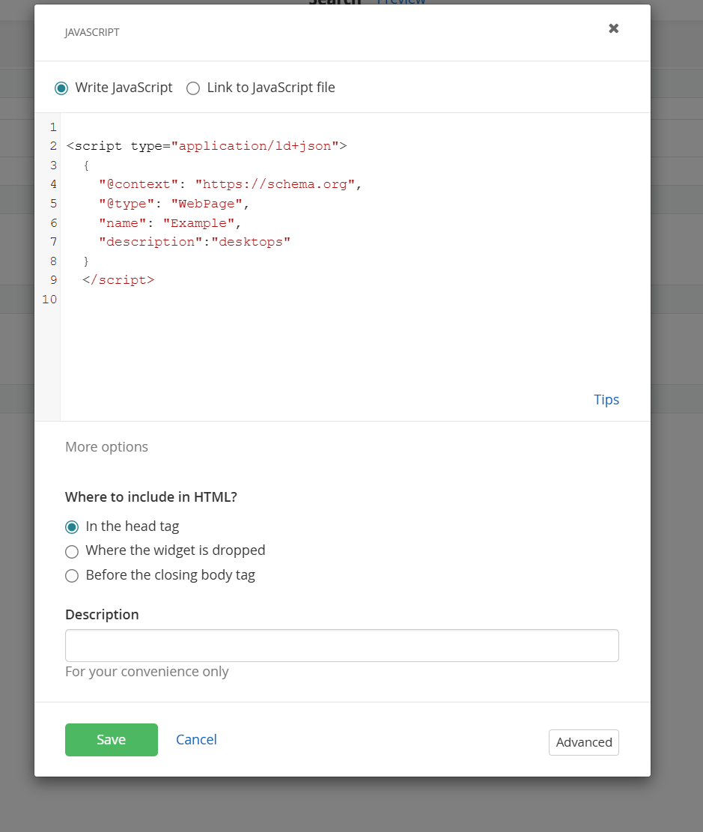
Task: Choose Where the widget is dropped
Action: pos(72,551)
